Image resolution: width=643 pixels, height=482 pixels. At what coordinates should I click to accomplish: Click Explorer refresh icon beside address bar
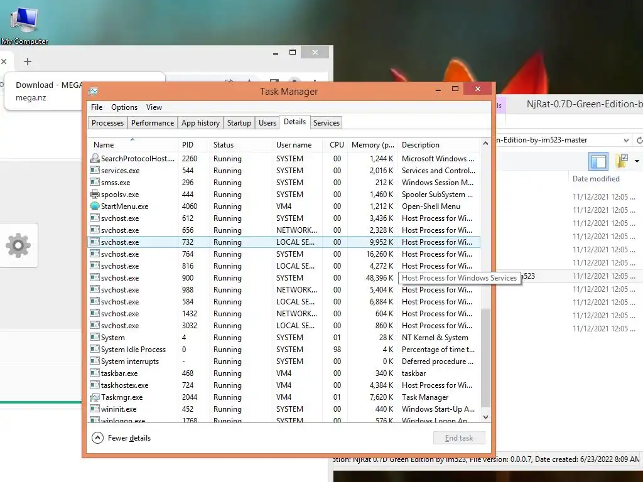pos(639,140)
